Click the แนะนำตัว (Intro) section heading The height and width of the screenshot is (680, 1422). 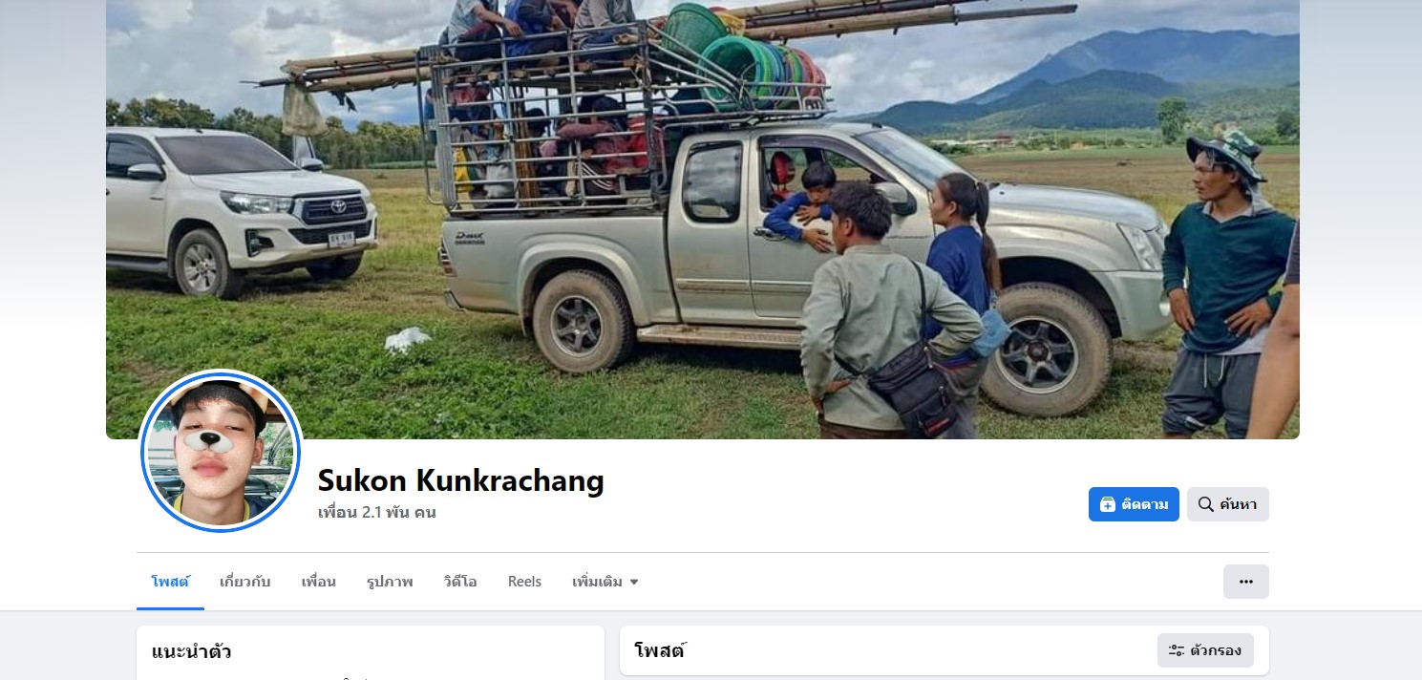[x=191, y=652]
